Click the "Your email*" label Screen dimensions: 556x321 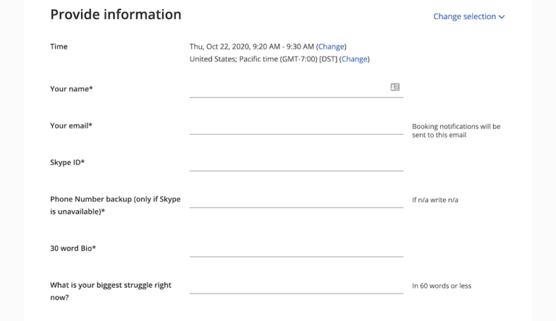pos(71,125)
